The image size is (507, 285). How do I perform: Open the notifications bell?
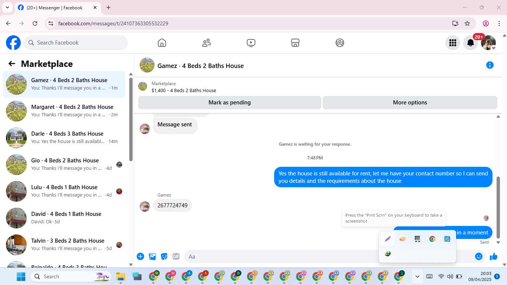pyautogui.click(x=471, y=43)
